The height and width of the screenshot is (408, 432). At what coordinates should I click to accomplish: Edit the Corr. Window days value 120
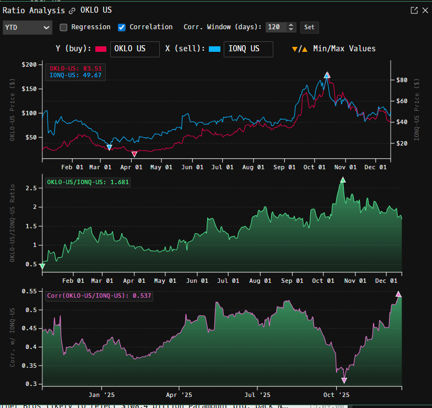point(277,27)
